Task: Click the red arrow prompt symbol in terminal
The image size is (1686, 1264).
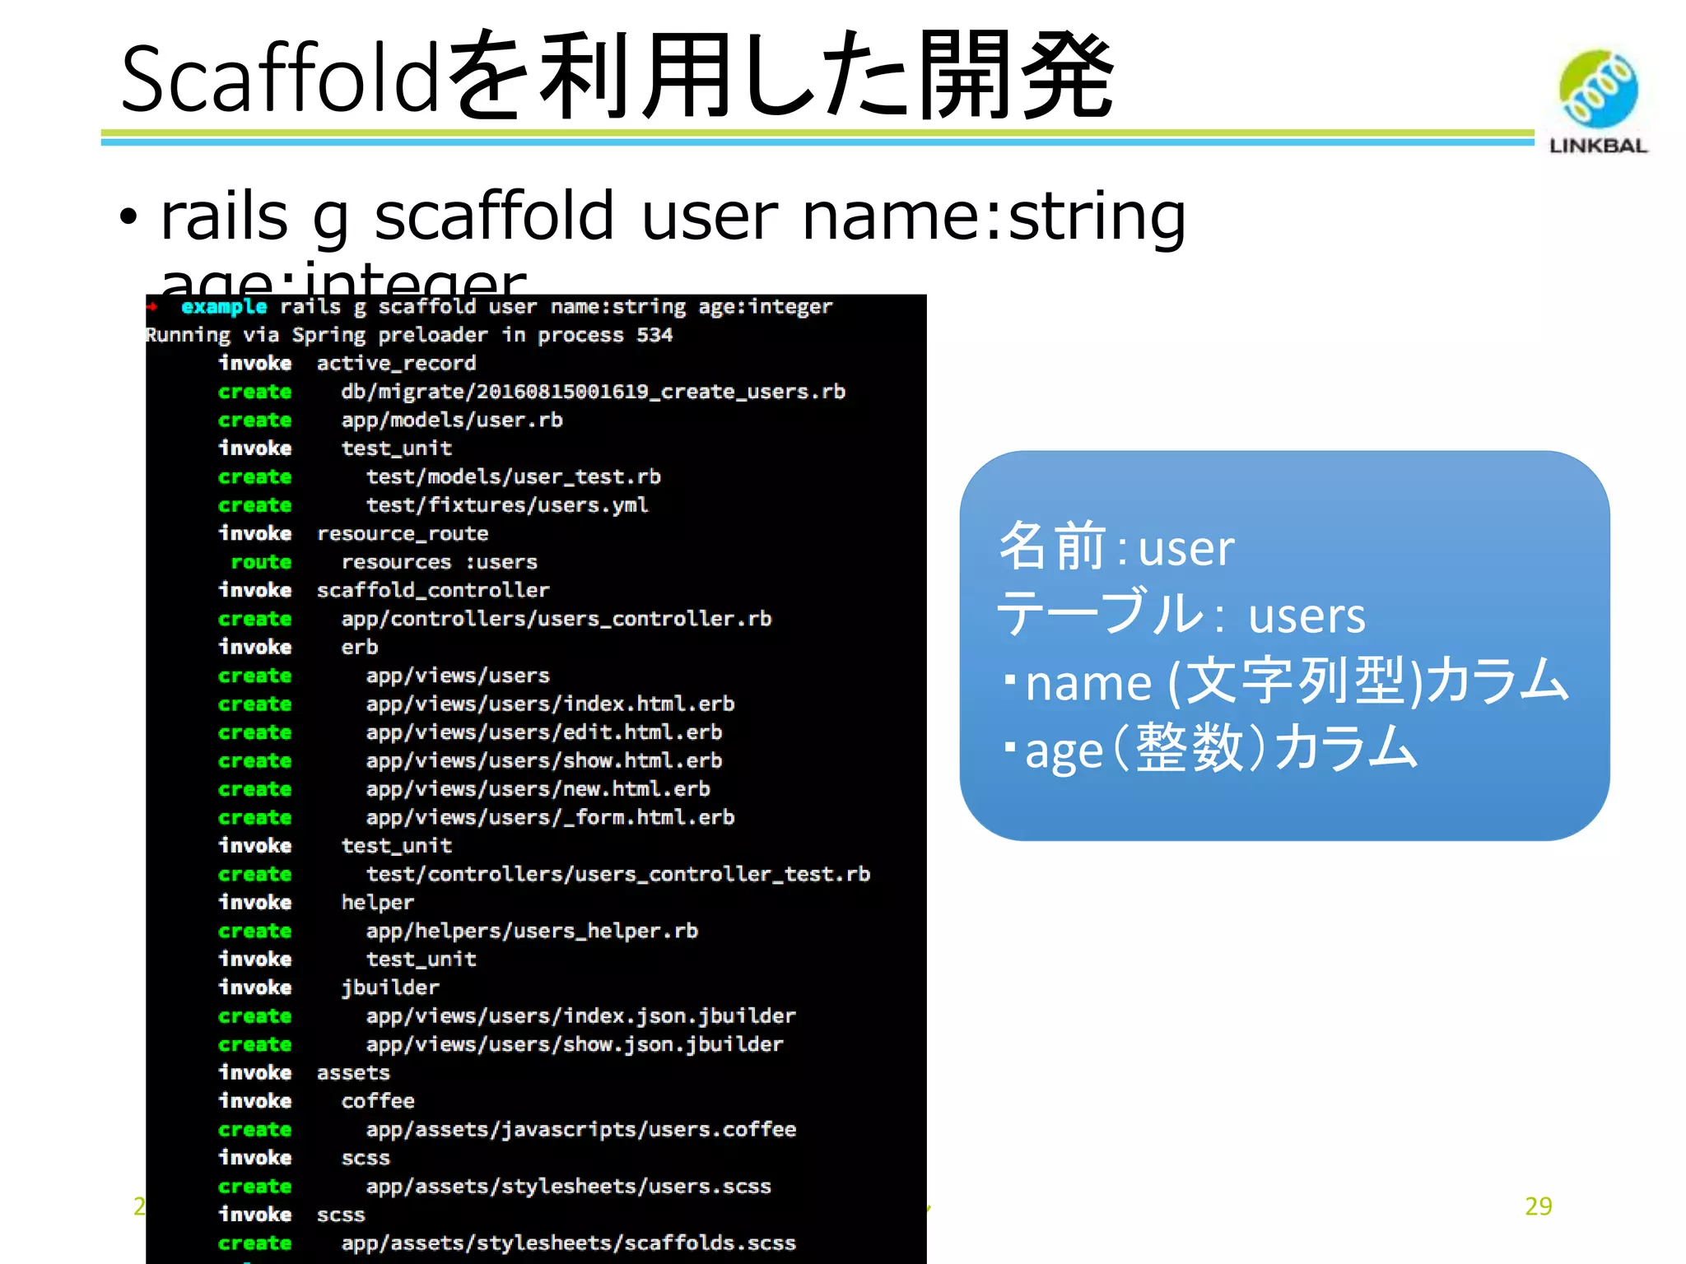Action: (x=152, y=306)
